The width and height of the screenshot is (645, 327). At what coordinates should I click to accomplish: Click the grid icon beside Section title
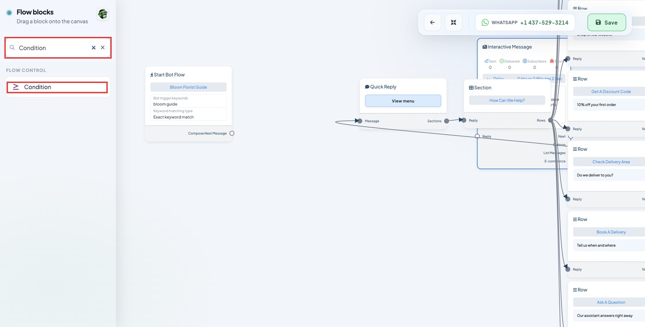pos(471,88)
